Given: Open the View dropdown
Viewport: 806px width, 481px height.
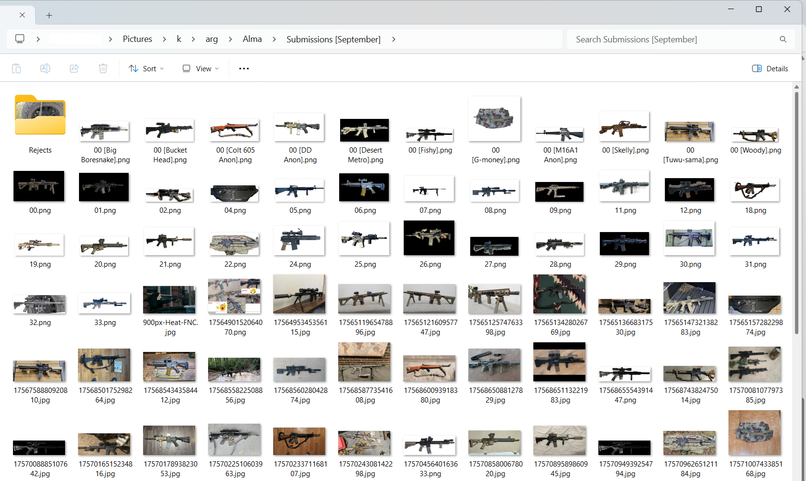Looking at the screenshot, I should point(200,68).
